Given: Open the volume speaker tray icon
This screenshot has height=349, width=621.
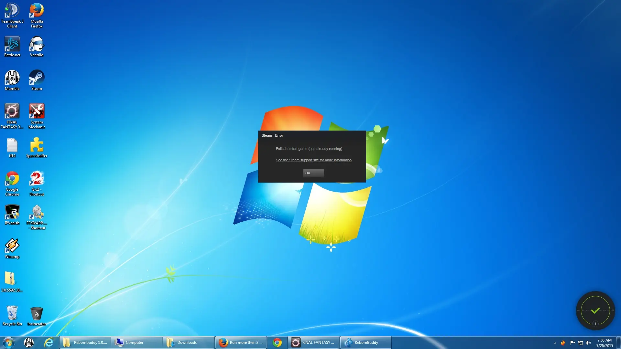Looking at the screenshot, I should (x=588, y=343).
